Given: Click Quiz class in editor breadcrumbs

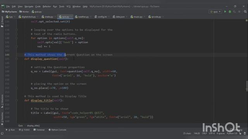Looking at the screenshot, I should point(21,125).
